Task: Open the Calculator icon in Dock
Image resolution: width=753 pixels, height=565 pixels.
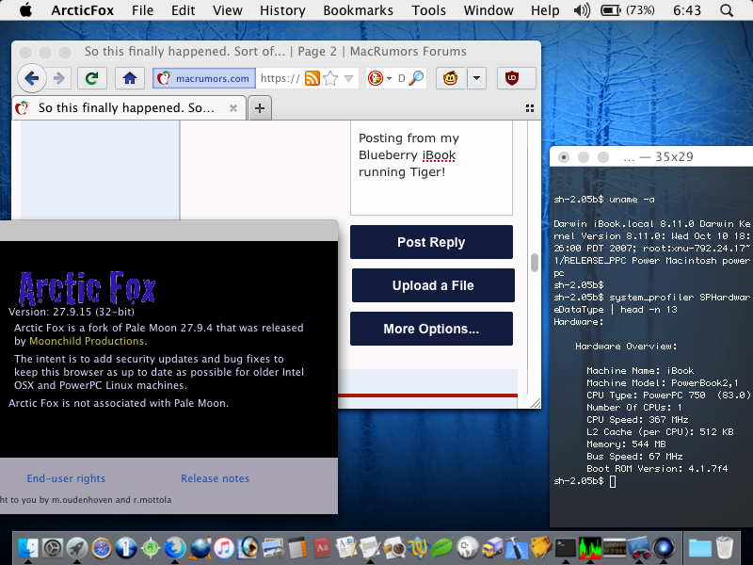Action: (297, 548)
